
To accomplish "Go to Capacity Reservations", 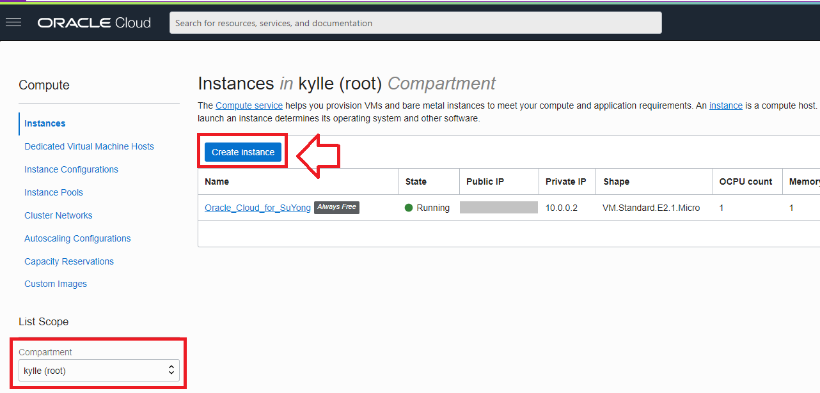I will [x=69, y=261].
